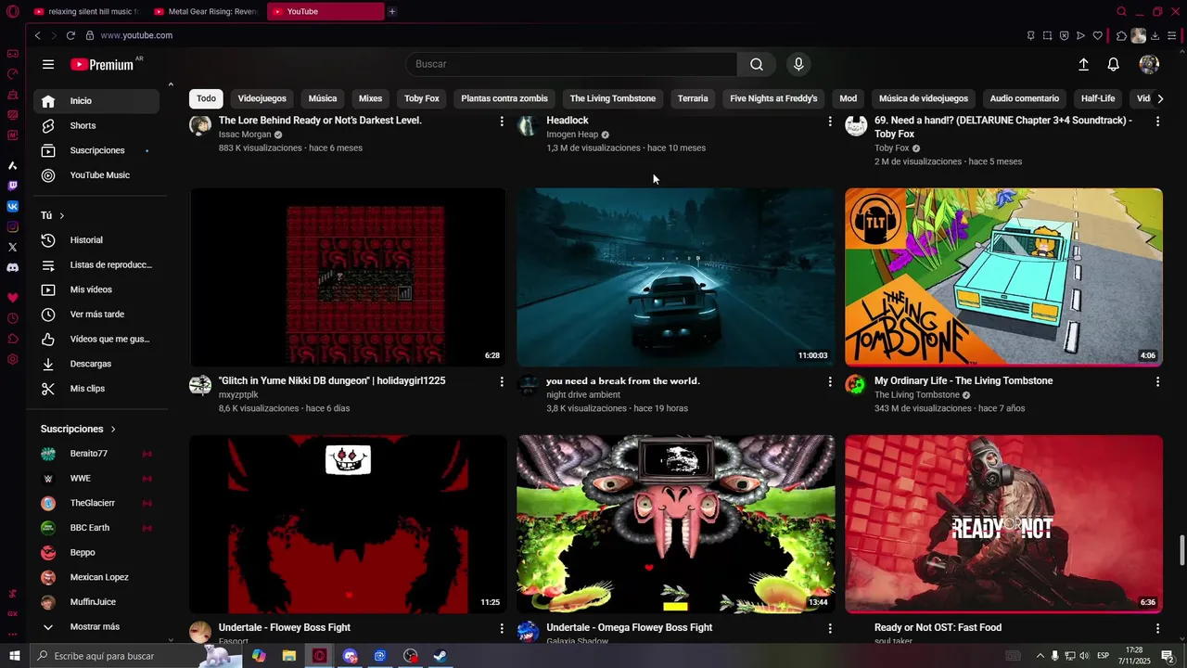The width and height of the screenshot is (1187, 668).
Task: Expand the Suscripciones section header
Action: (78, 429)
